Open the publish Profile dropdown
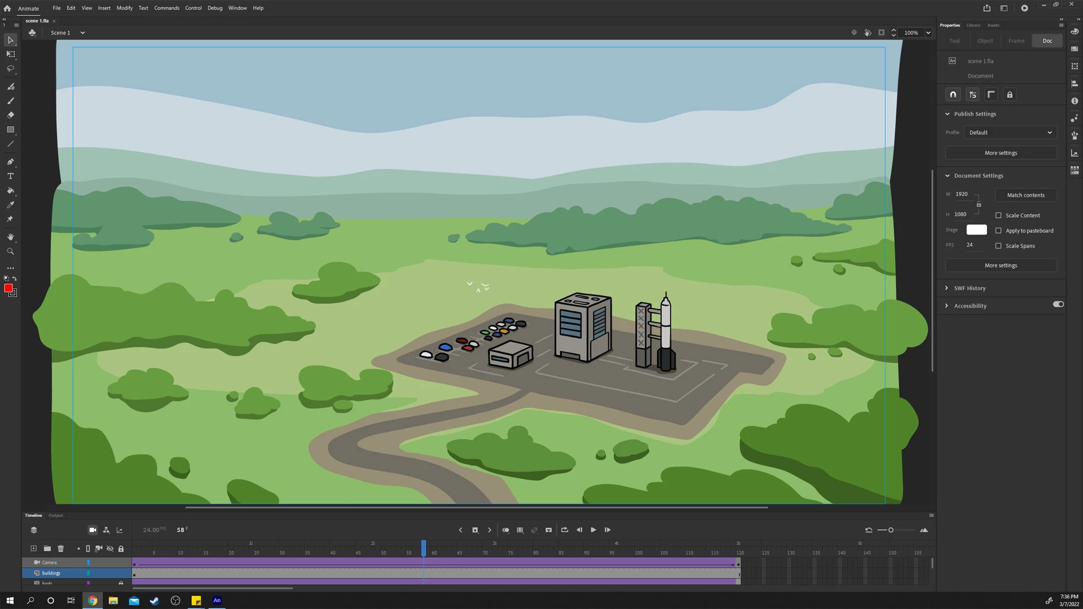Image resolution: width=1083 pixels, height=609 pixels. [1010, 133]
